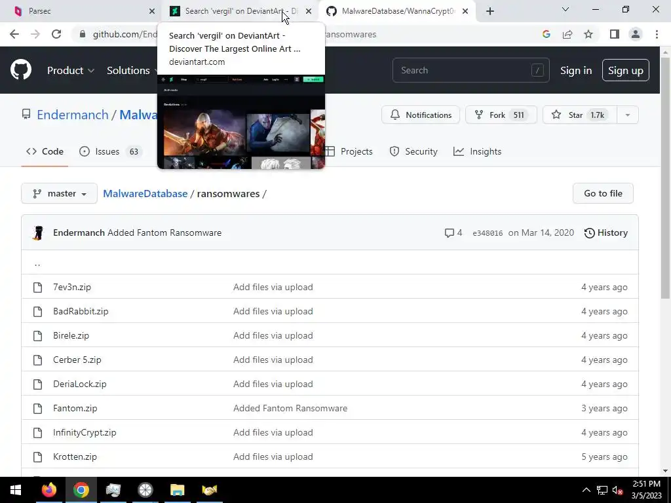671x503 pixels.
Task: Go back with browser back arrow
Action: point(14,34)
